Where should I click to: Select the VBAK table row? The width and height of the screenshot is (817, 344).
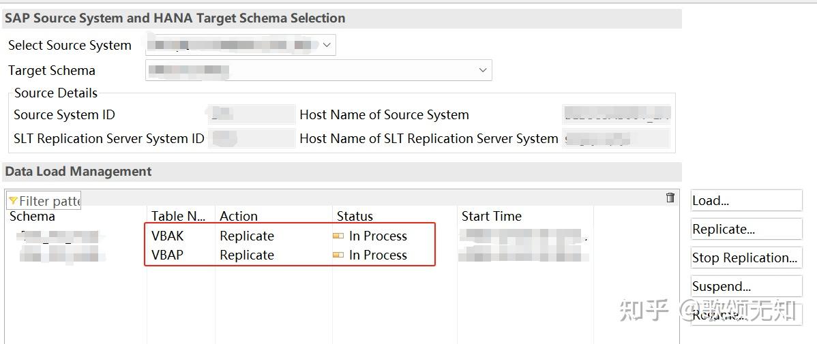coord(168,236)
